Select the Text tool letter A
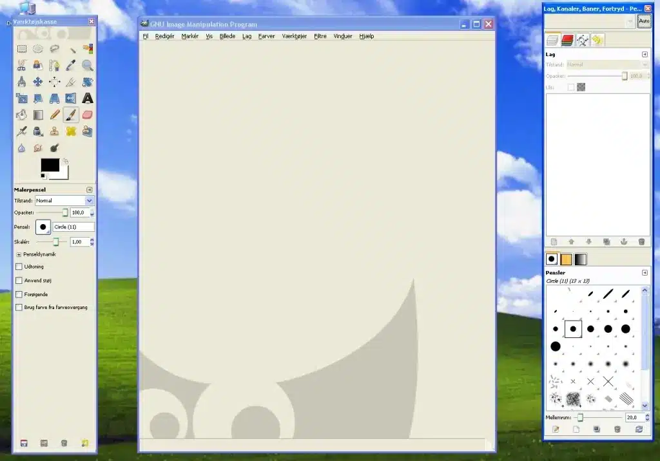 coord(87,99)
